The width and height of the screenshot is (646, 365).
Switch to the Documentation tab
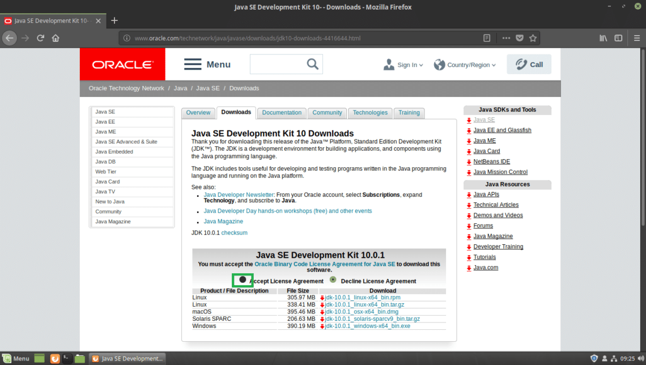282,113
